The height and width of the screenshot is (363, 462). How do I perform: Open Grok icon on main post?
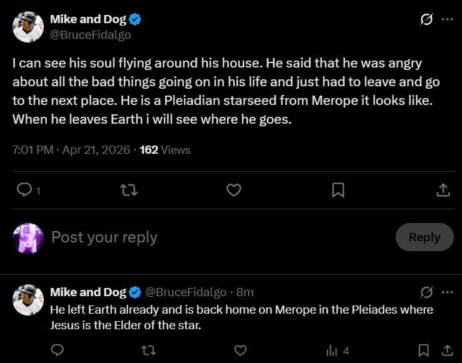click(426, 19)
